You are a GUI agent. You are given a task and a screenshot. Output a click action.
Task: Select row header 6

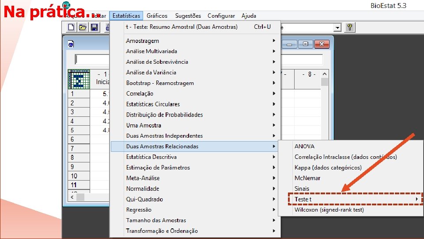pyautogui.click(x=79, y=139)
